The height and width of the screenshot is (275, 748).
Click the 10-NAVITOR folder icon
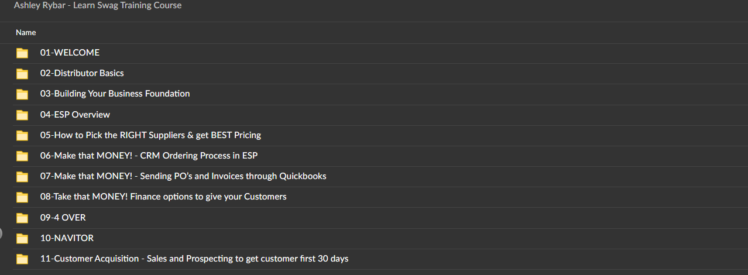(22, 238)
